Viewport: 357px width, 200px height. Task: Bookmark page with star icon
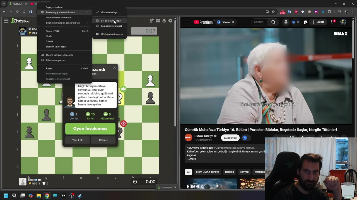tap(273, 12)
